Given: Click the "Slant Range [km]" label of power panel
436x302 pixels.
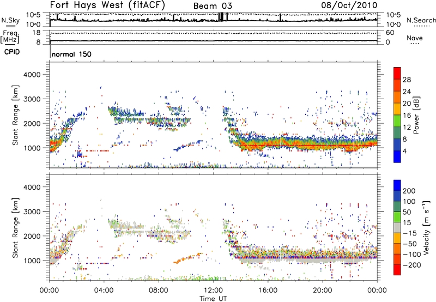Looking at the screenshot, I should point(15,115).
